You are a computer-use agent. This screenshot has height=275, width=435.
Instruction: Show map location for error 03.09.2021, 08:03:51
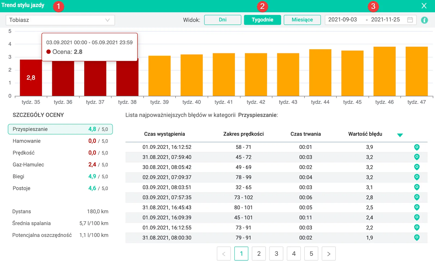(x=417, y=187)
